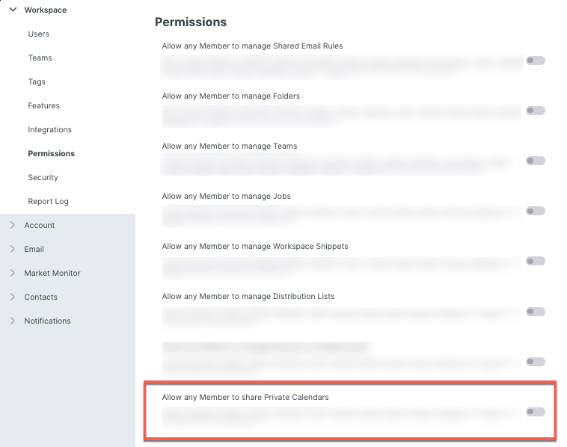Expand the Contacts section

coord(13,297)
